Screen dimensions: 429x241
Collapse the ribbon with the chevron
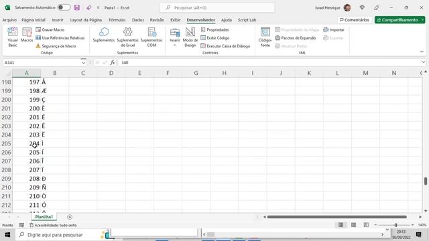[422, 52]
